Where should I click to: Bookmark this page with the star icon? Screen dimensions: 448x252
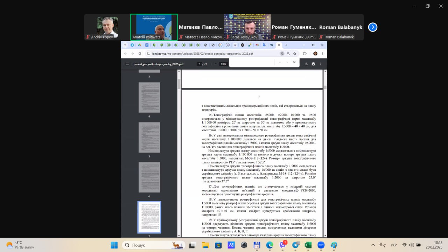pos(295,54)
